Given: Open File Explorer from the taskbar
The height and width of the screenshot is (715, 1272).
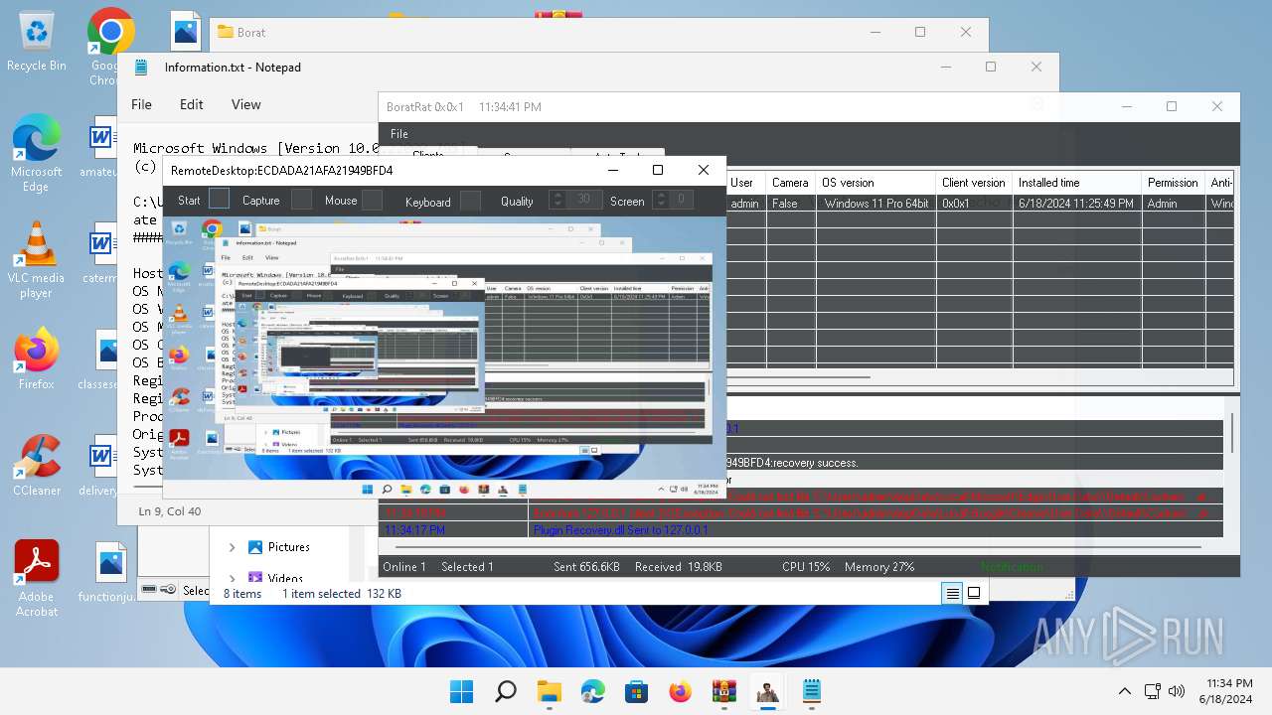Looking at the screenshot, I should coord(549,691).
